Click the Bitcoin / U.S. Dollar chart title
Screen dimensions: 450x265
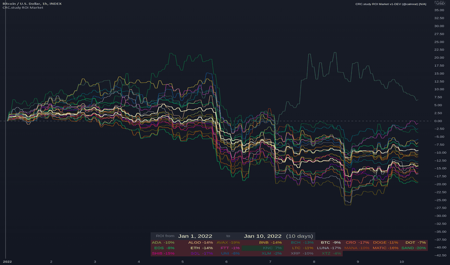point(32,3)
